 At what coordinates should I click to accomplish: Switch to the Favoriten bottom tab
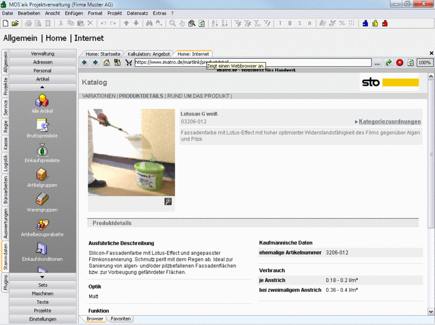tap(120, 318)
